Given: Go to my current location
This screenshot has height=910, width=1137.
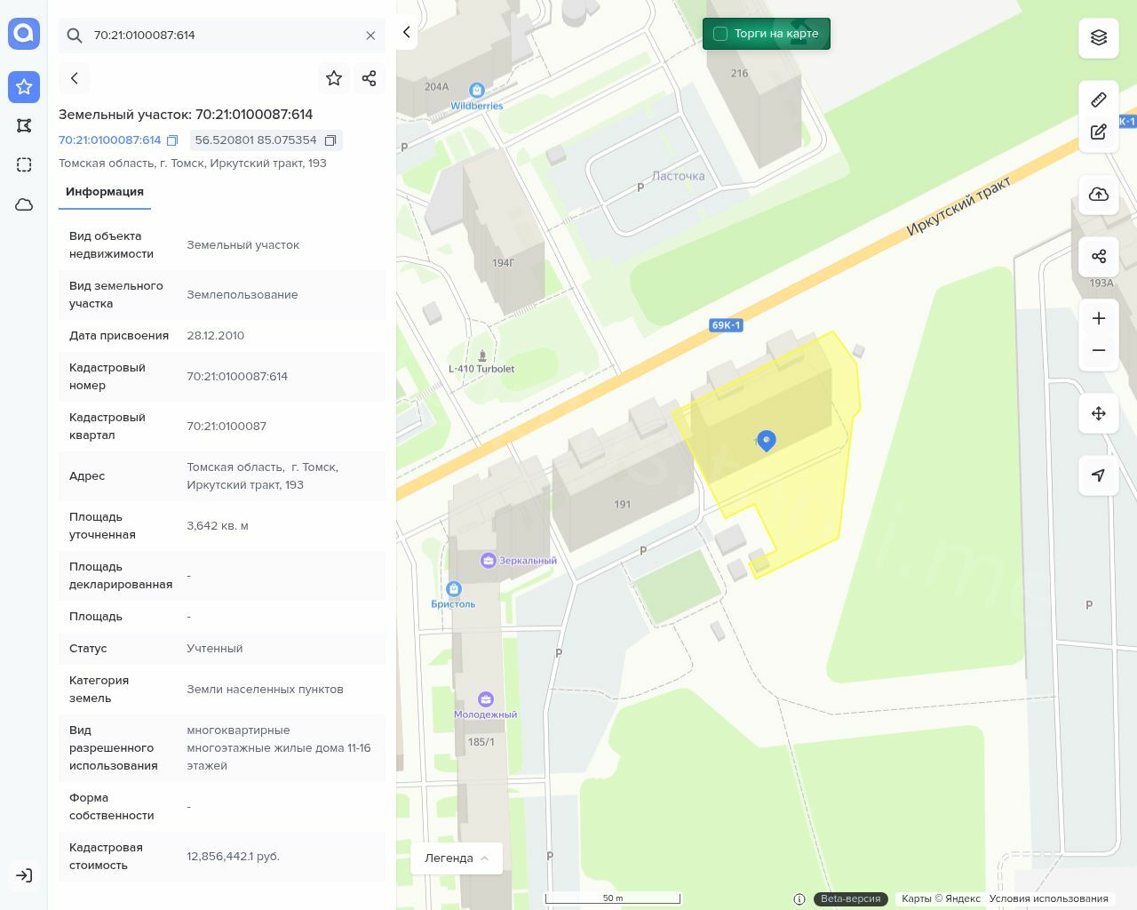Looking at the screenshot, I should (x=1099, y=475).
